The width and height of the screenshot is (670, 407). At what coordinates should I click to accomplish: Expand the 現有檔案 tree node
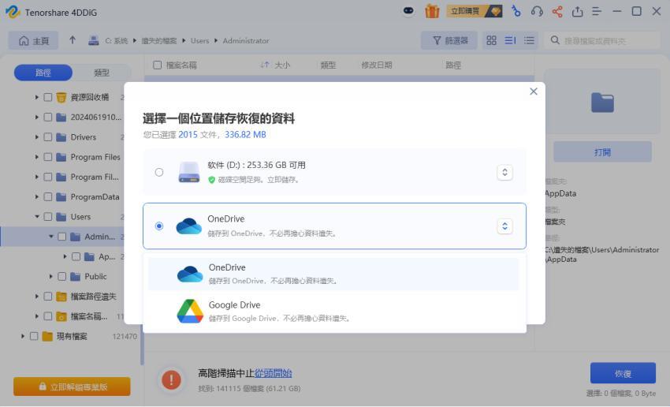(23, 337)
